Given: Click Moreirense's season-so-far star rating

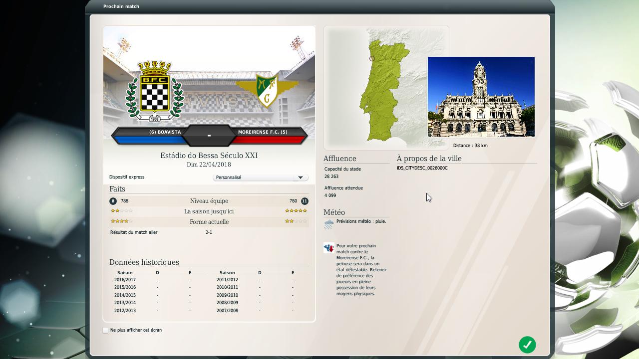Looking at the screenshot, I should click(x=296, y=211).
